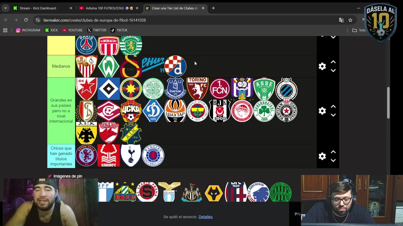Move Chicos tier down

tap(333, 160)
